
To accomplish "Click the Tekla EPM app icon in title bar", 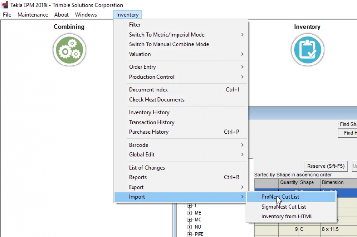I will coord(4,5).
